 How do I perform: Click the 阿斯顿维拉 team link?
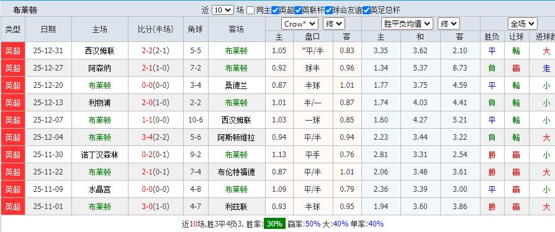pyautogui.click(x=236, y=137)
